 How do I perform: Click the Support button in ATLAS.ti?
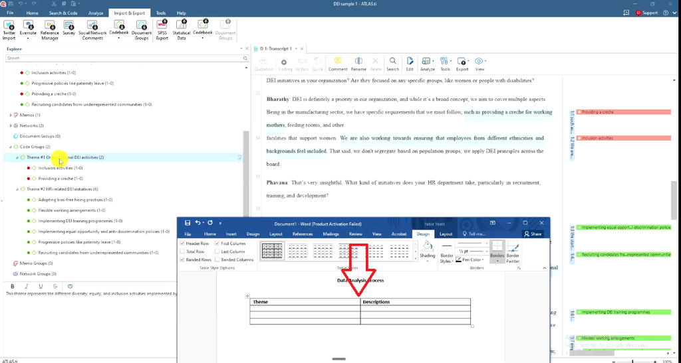point(646,13)
